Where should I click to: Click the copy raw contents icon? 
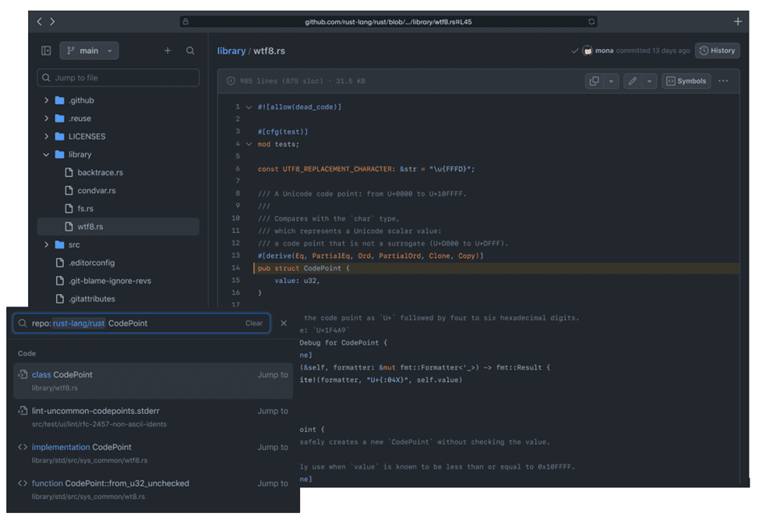click(x=595, y=81)
